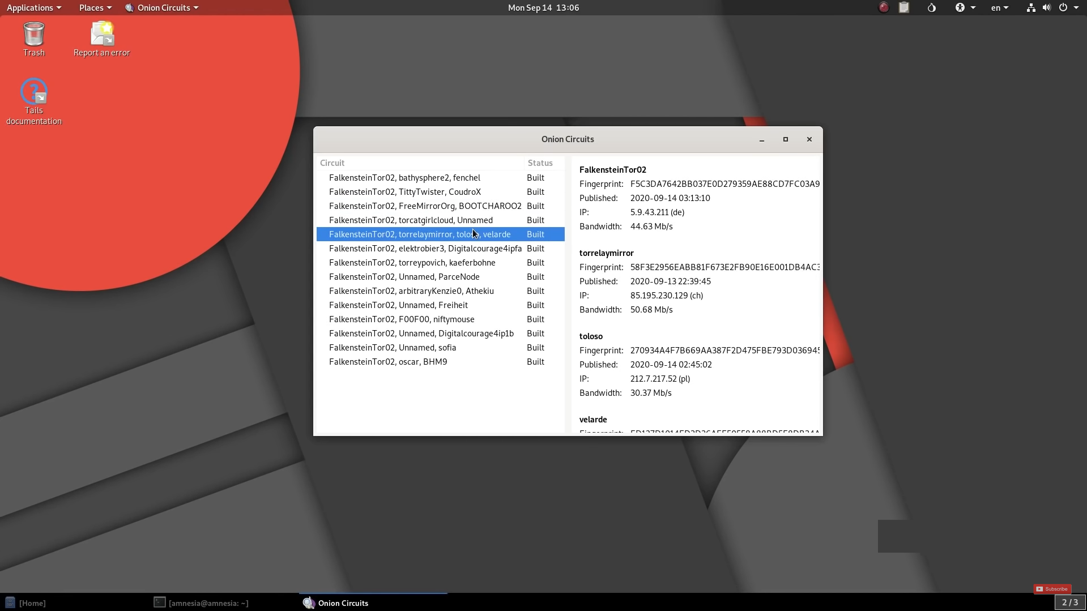This screenshot has height=611, width=1087.
Task: Click the 2 / 3 workspace switcher
Action: click(1070, 602)
